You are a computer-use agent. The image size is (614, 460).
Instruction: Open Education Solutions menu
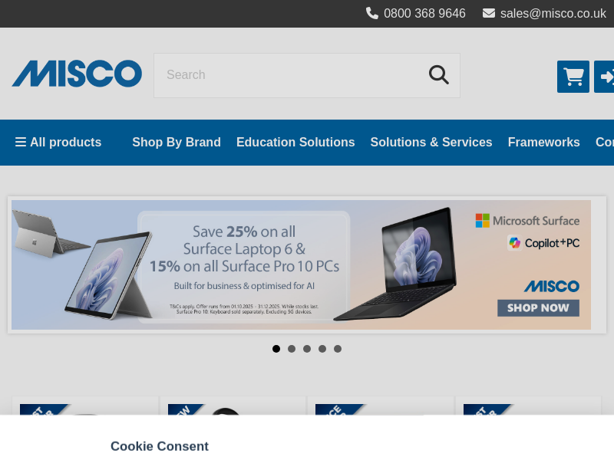coord(295,142)
